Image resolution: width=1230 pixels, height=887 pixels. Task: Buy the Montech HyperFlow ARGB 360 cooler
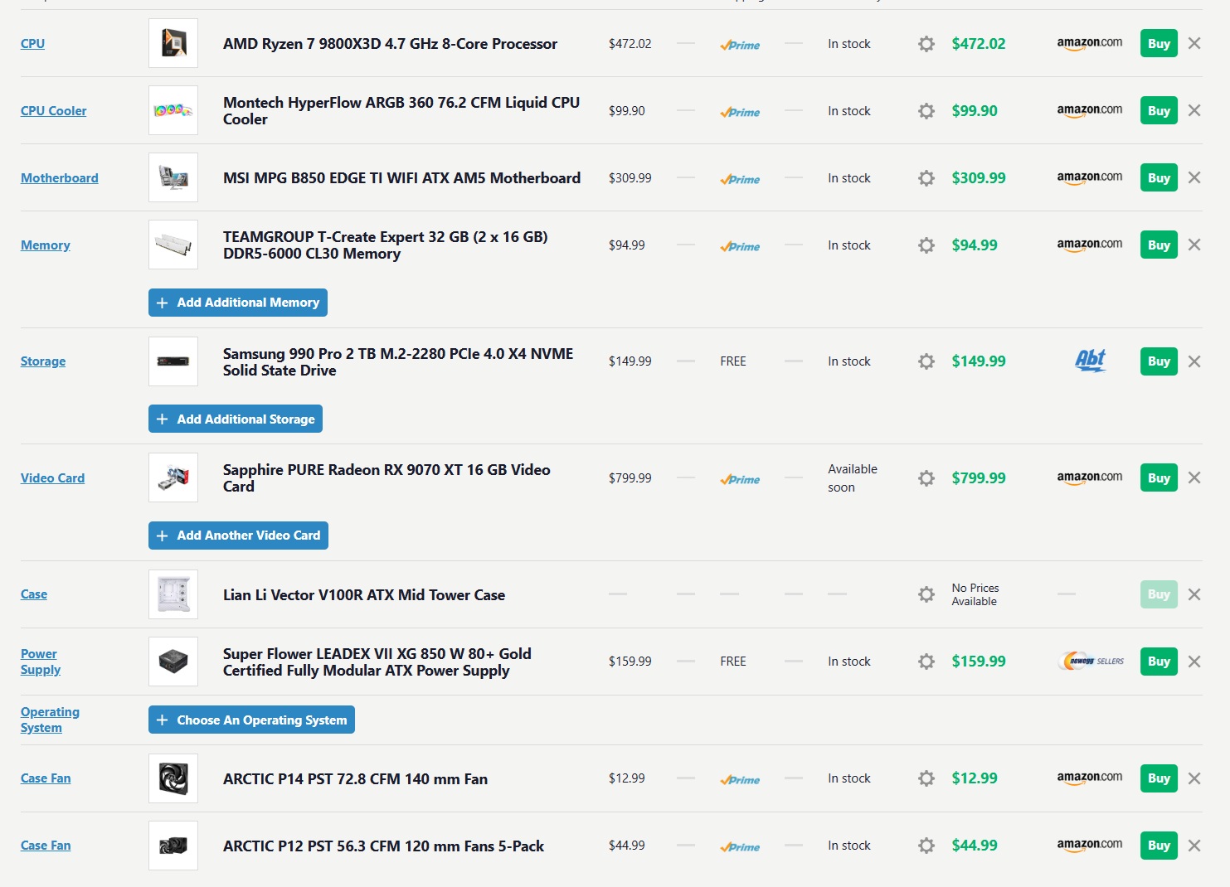tap(1159, 110)
